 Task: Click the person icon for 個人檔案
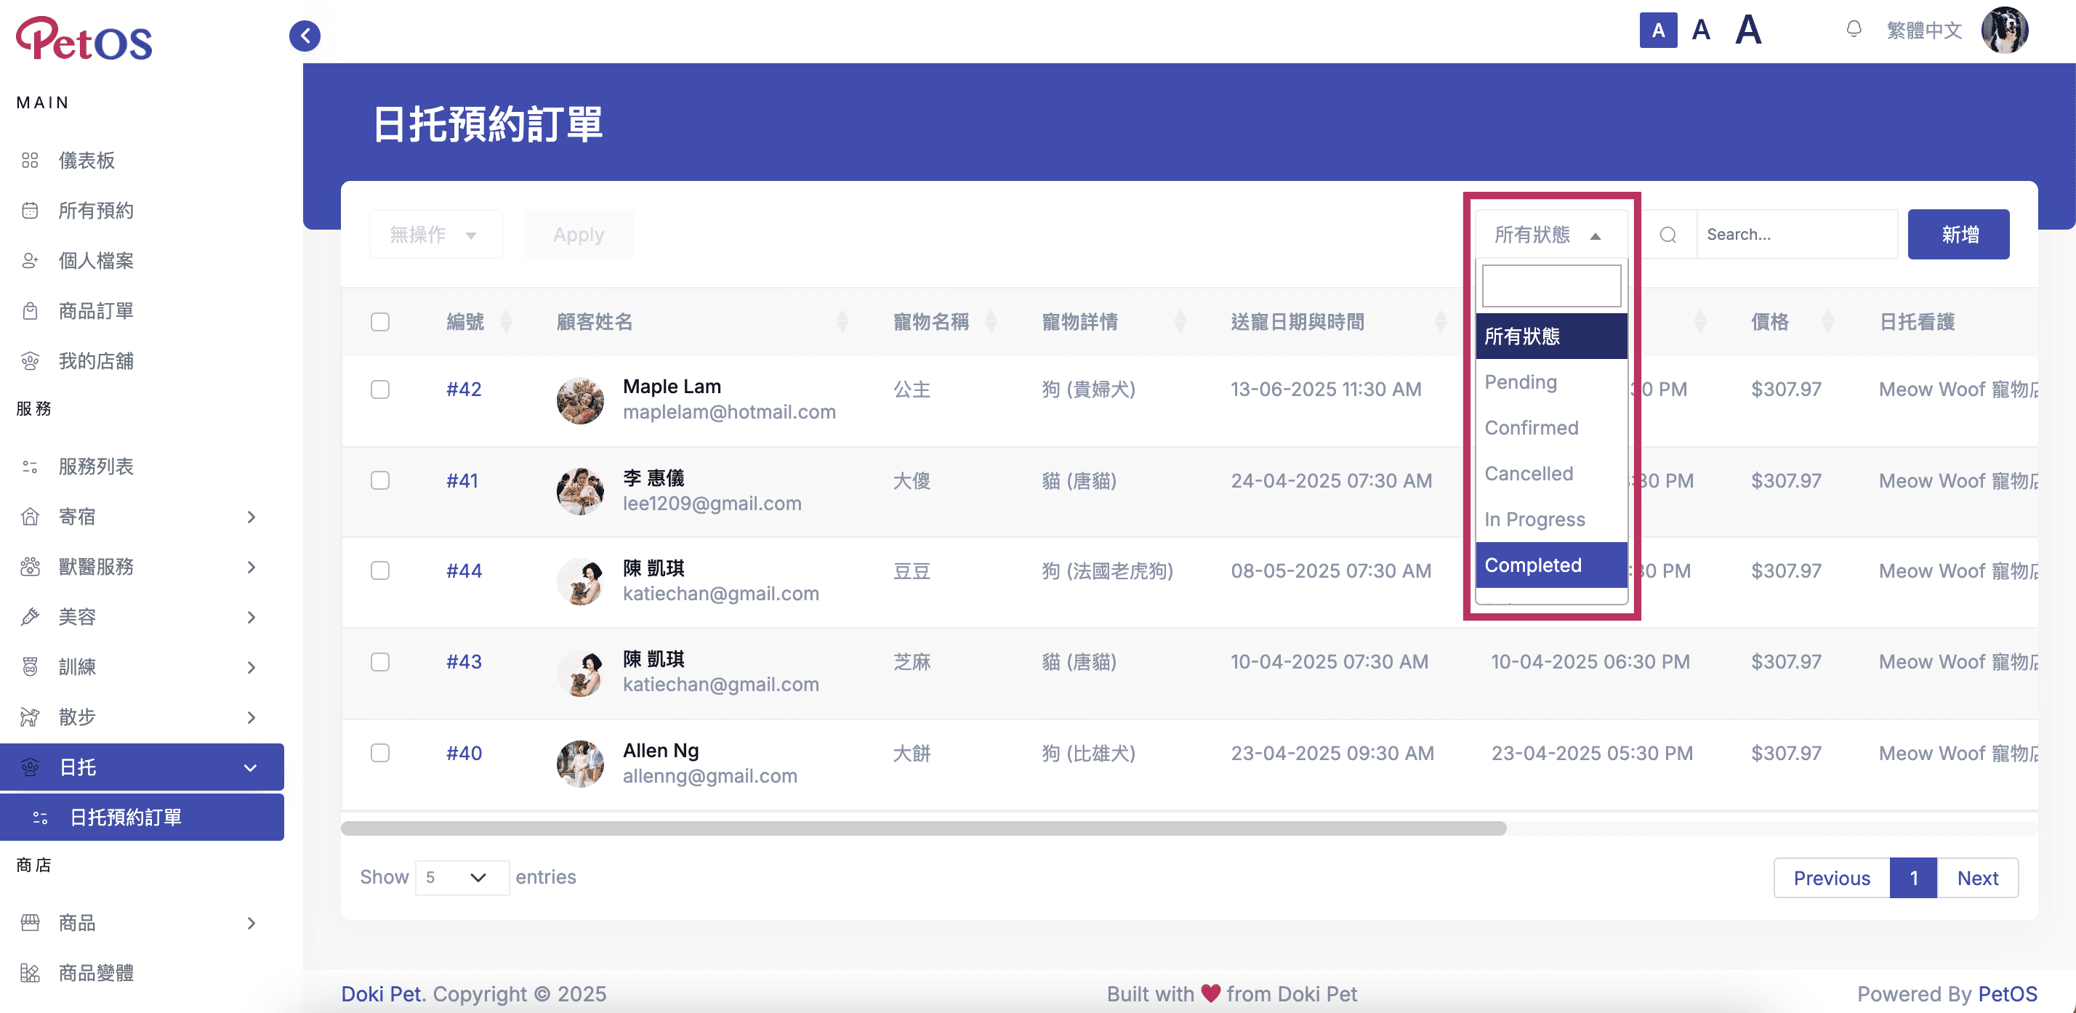30,260
